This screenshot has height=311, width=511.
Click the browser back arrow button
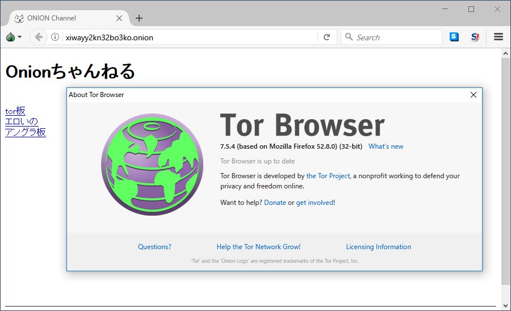[39, 37]
